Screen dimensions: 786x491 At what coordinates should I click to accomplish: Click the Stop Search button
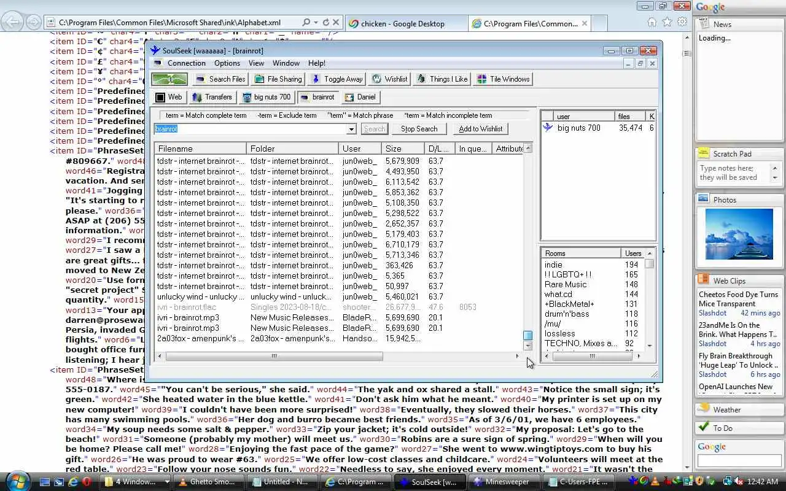[x=419, y=129]
